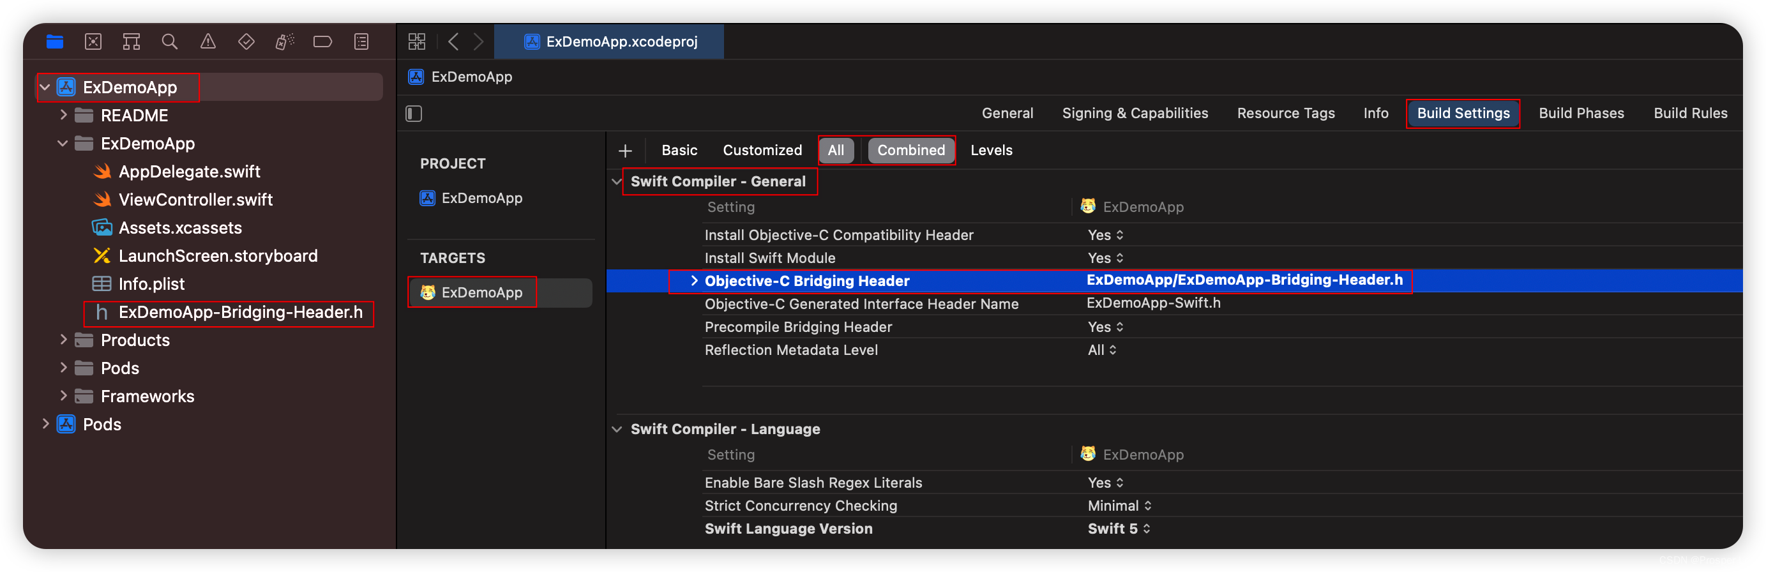Edit ExDemoApp-Swift.h header name value
The image size is (1766, 572).
1153,303
